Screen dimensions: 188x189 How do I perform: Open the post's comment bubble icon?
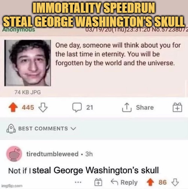(x=77, y=107)
